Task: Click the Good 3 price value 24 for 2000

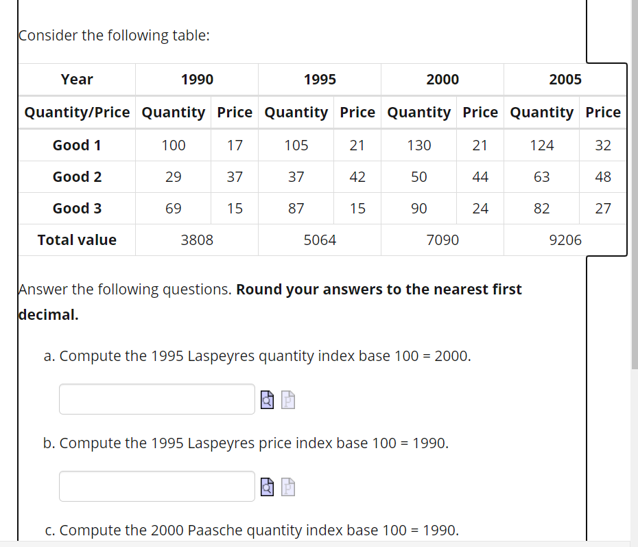Action: (480, 208)
